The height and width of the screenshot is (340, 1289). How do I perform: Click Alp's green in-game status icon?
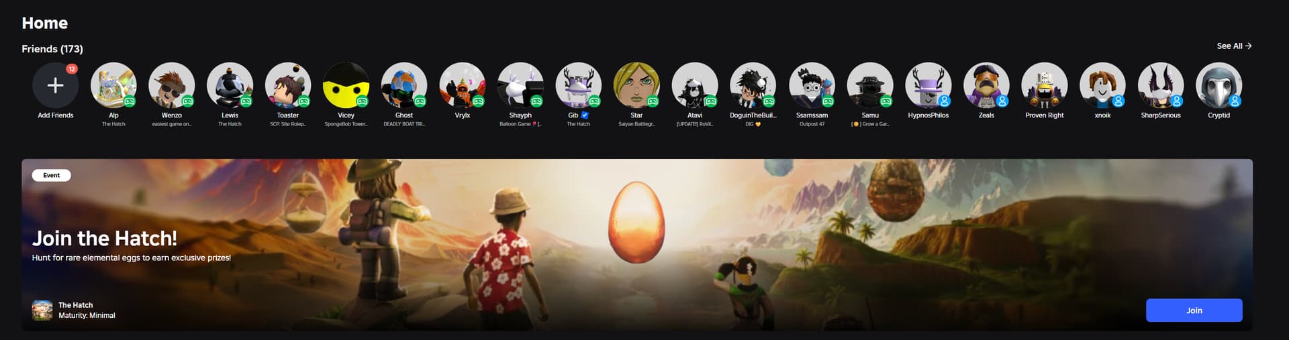pos(130,102)
